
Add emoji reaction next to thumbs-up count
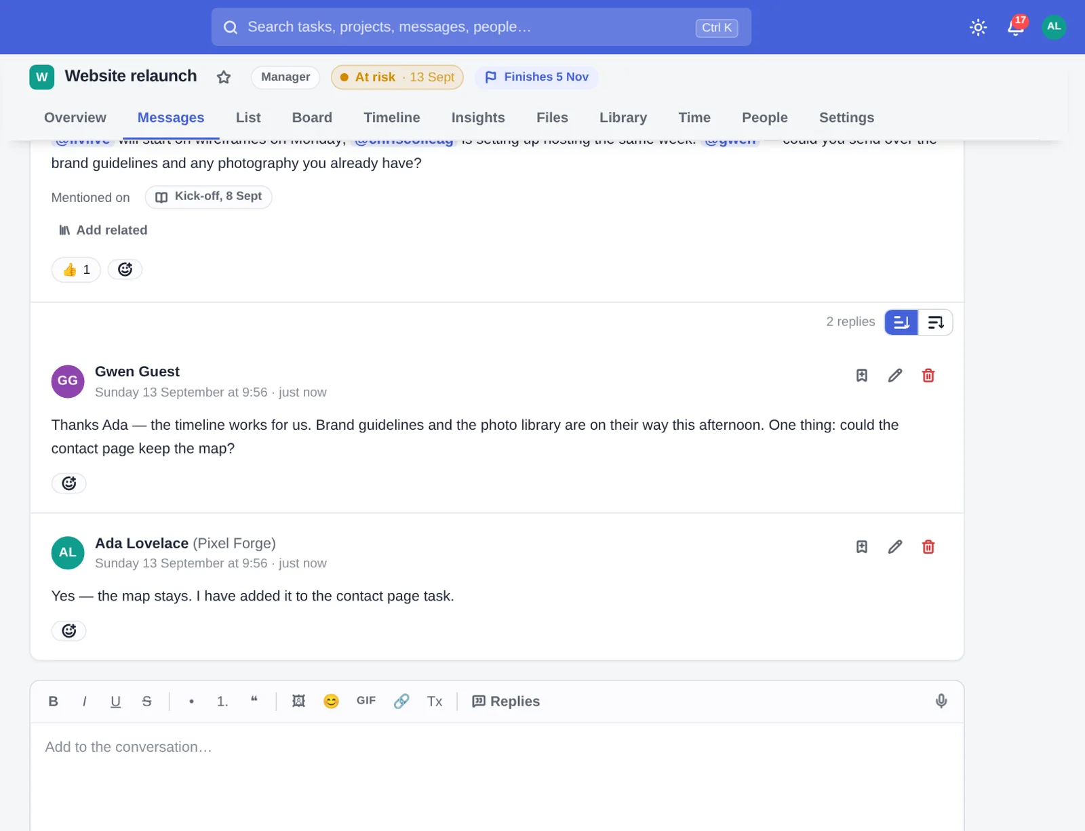[x=125, y=270]
